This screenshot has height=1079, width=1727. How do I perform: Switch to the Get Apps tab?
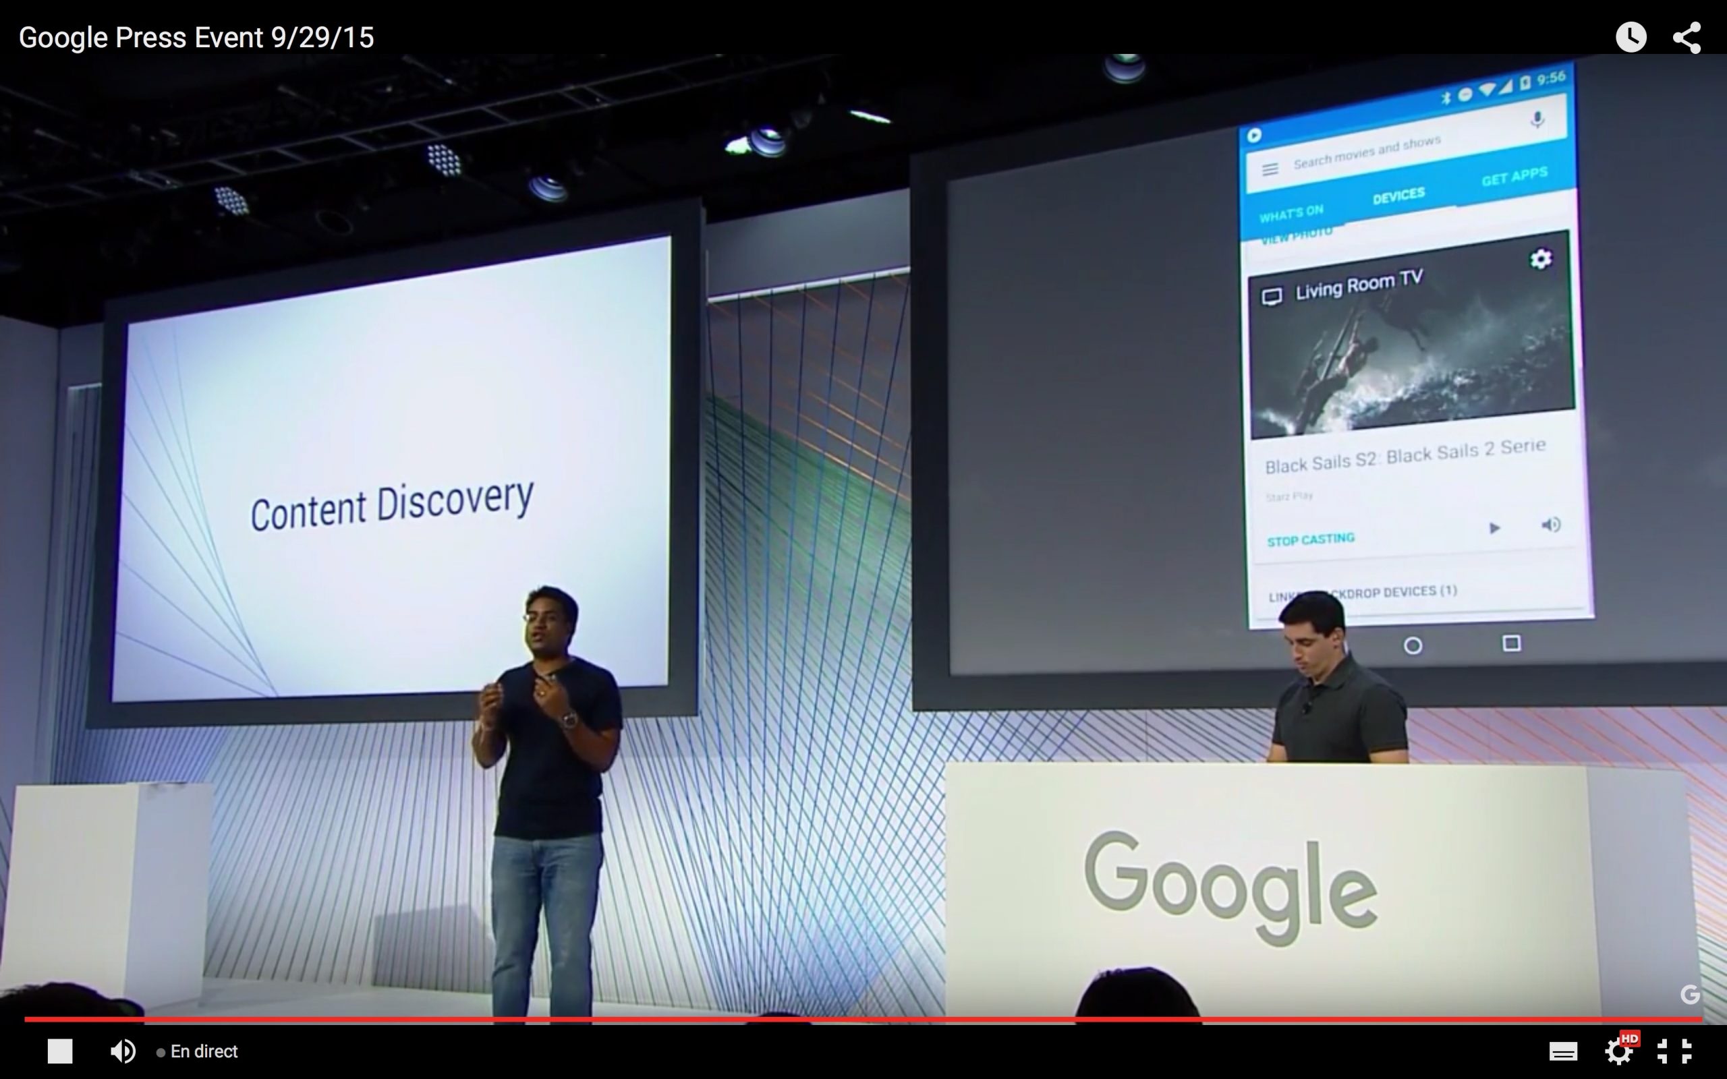pyautogui.click(x=1514, y=175)
